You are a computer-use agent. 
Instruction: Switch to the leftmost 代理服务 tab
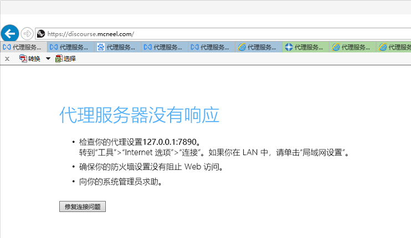pyautogui.click(x=24, y=47)
